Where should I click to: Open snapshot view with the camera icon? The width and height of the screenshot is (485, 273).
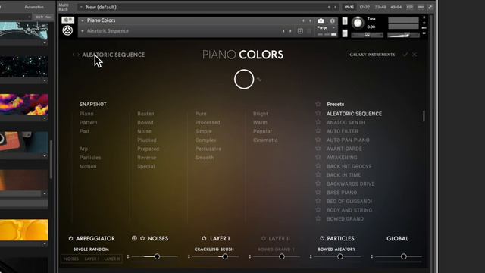point(321,20)
